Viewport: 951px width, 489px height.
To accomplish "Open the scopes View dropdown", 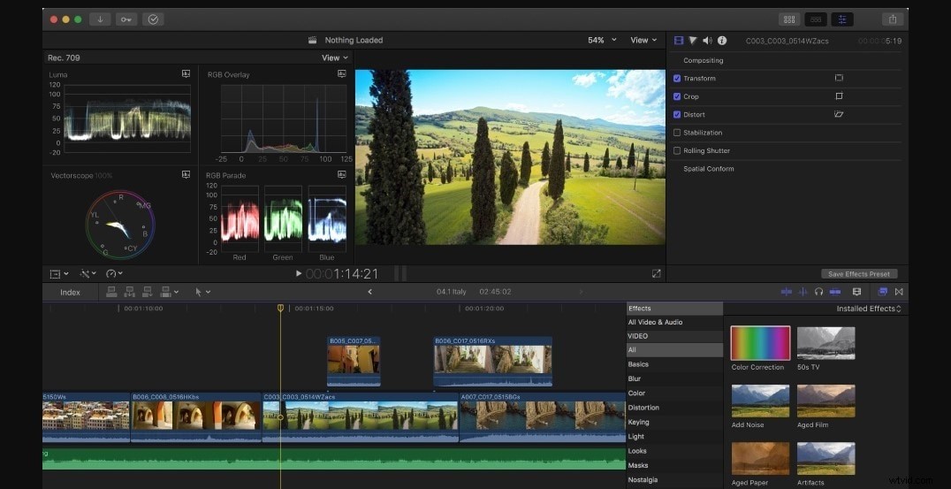I will click(x=335, y=57).
